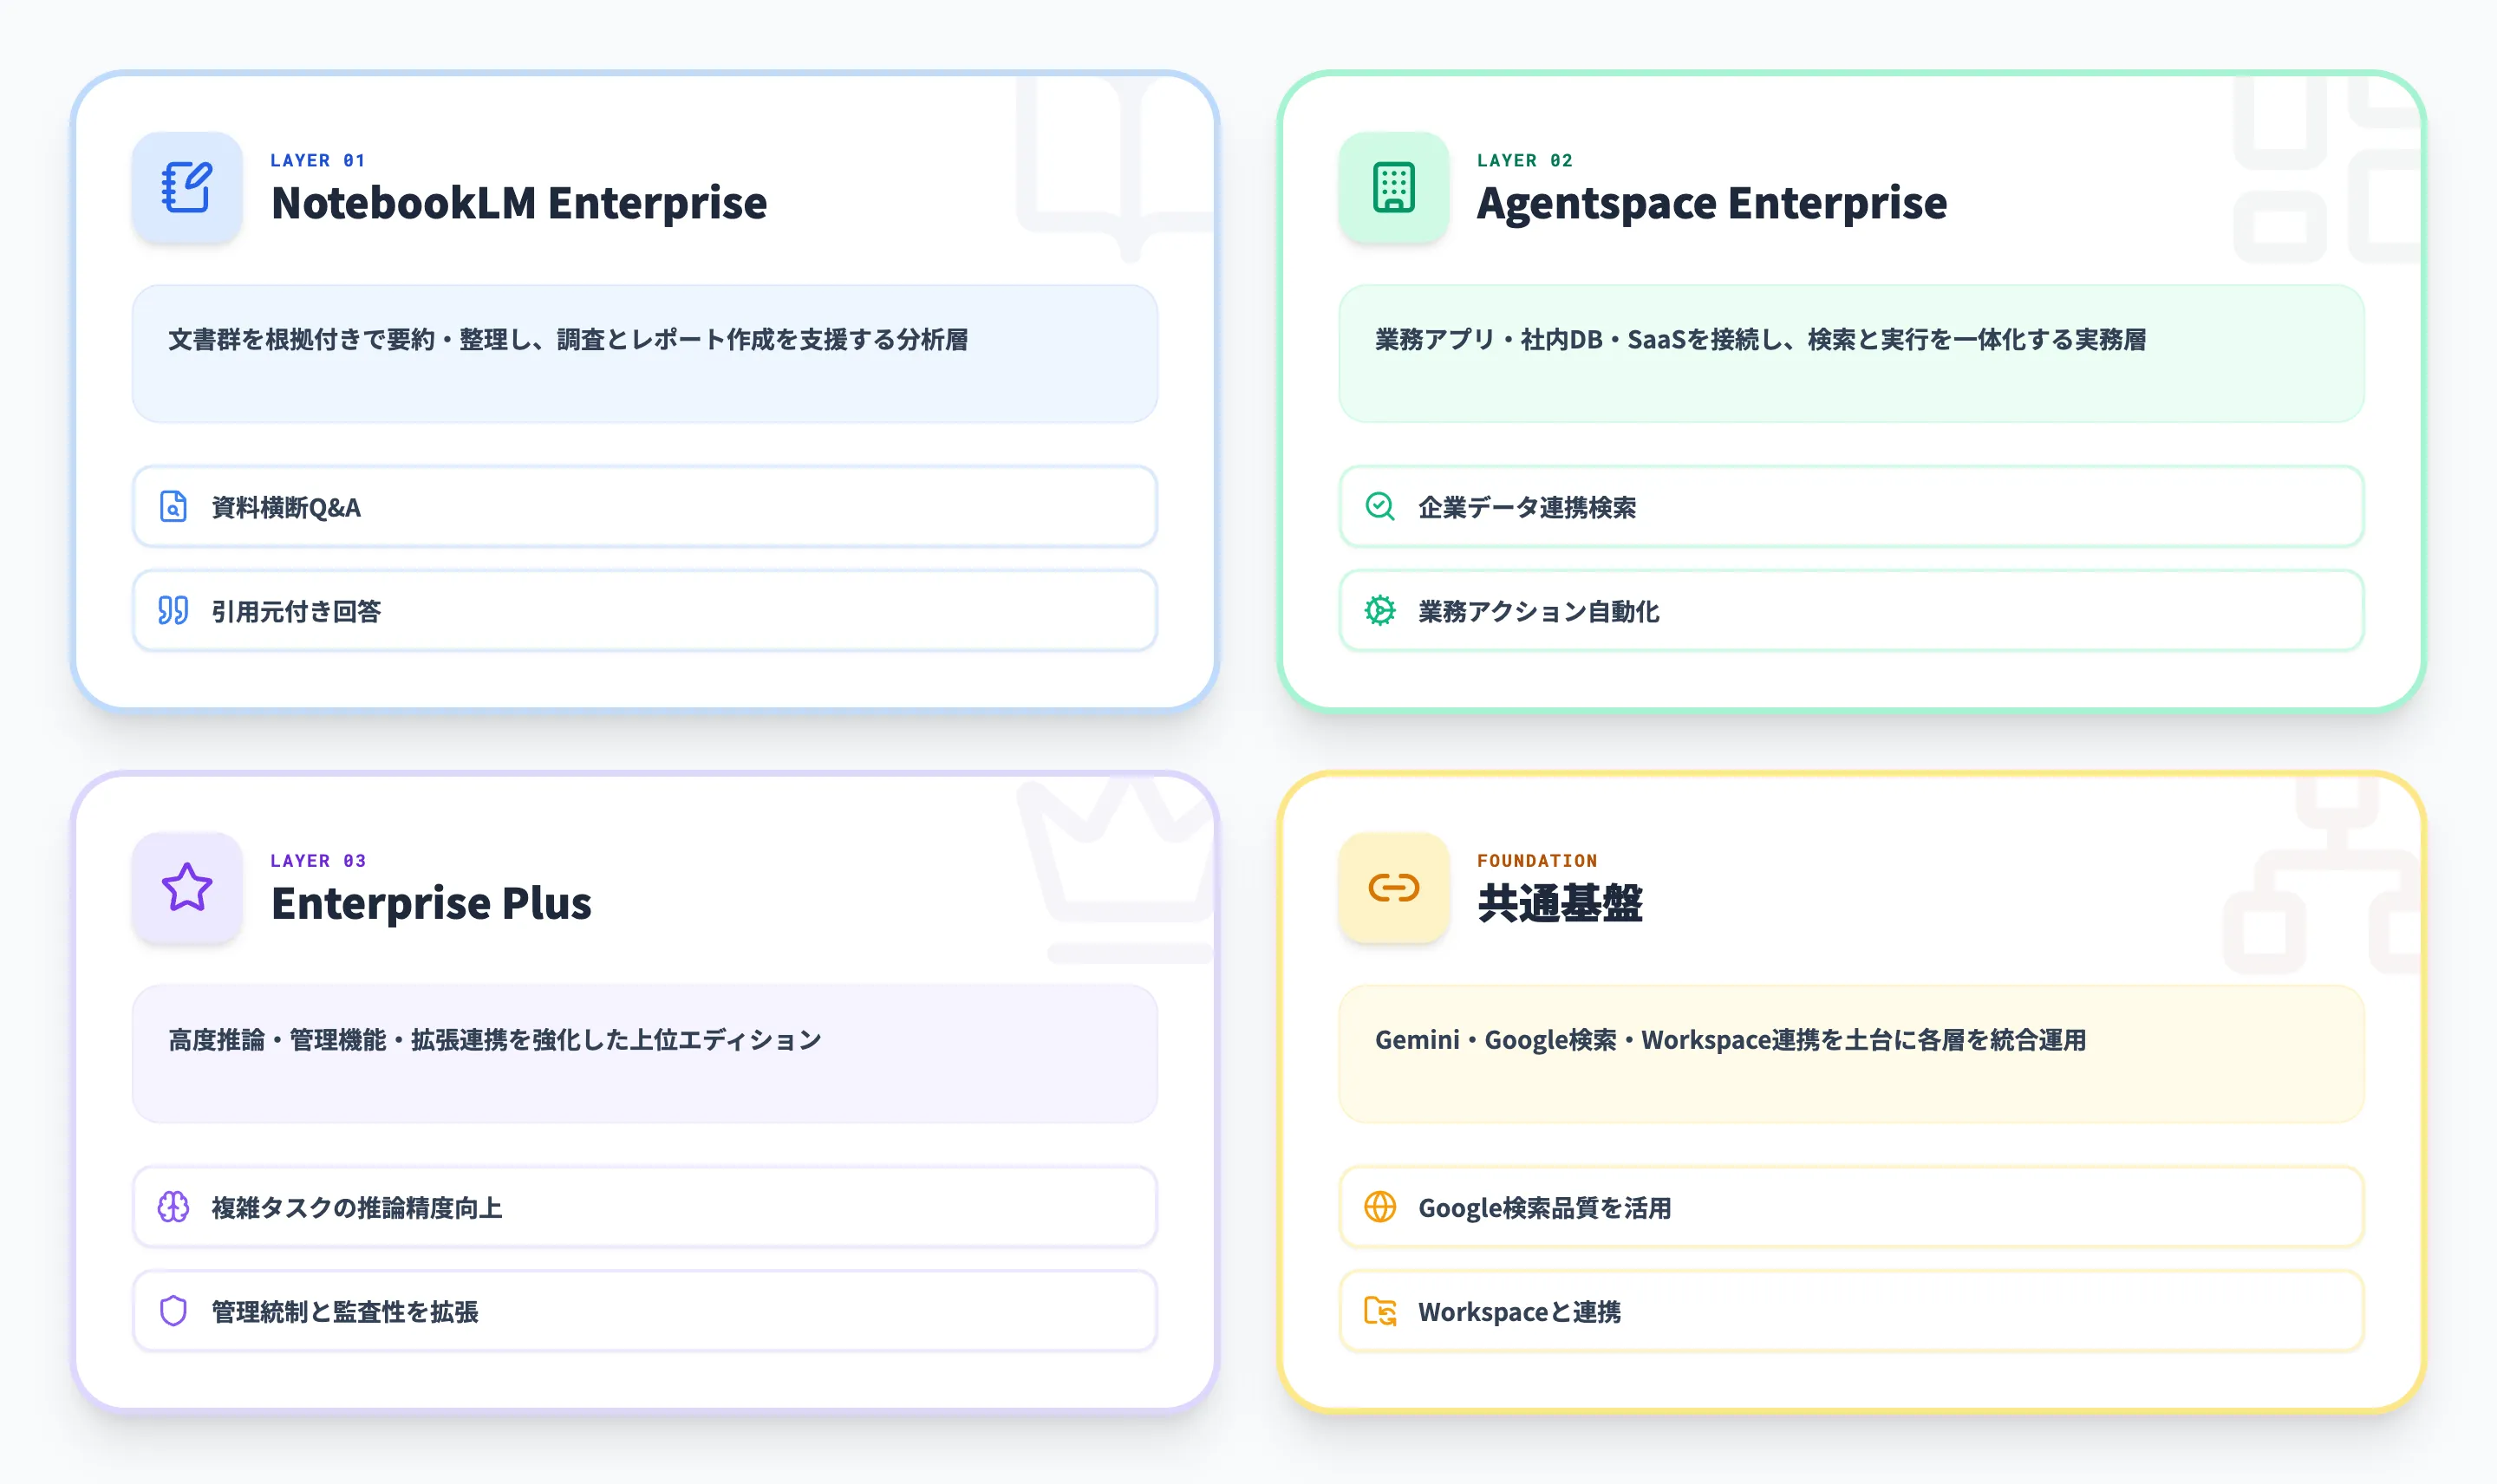Click the folder sync icon beside Workspaceと連携
The width and height of the screenshot is (2497, 1484).
(1381, 1311)
